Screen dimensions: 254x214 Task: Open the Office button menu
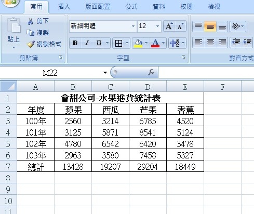click(10, 3)
